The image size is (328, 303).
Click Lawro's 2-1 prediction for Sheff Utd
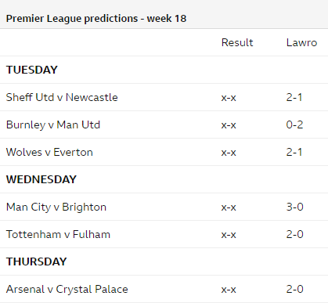click(294, 97)
